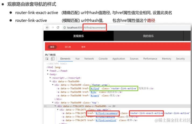Viewport: 192px width, 124px height.
Task: Click the 热门推荐 heading text
Action: tap(50, 55)
